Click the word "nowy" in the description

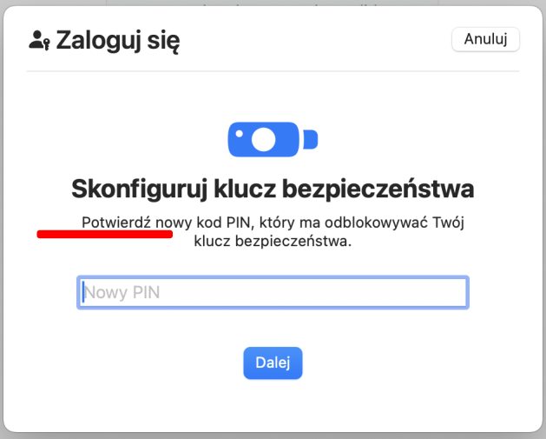click(173, 223)
